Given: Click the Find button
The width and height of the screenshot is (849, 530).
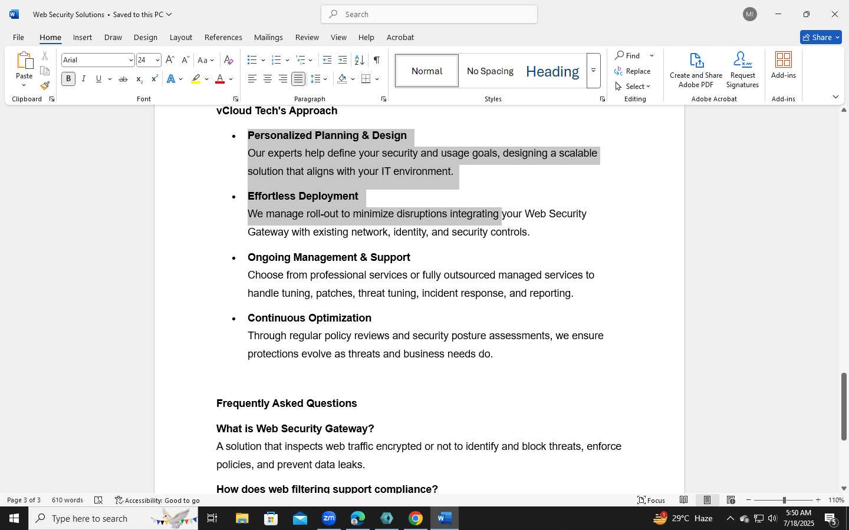Looking at the screenshot, I should coord(628,55).
